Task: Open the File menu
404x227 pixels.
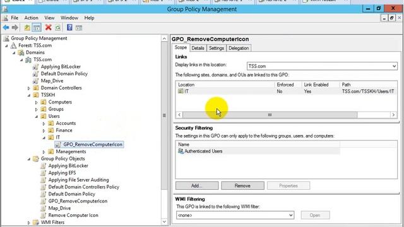Action: coord(15,18)
